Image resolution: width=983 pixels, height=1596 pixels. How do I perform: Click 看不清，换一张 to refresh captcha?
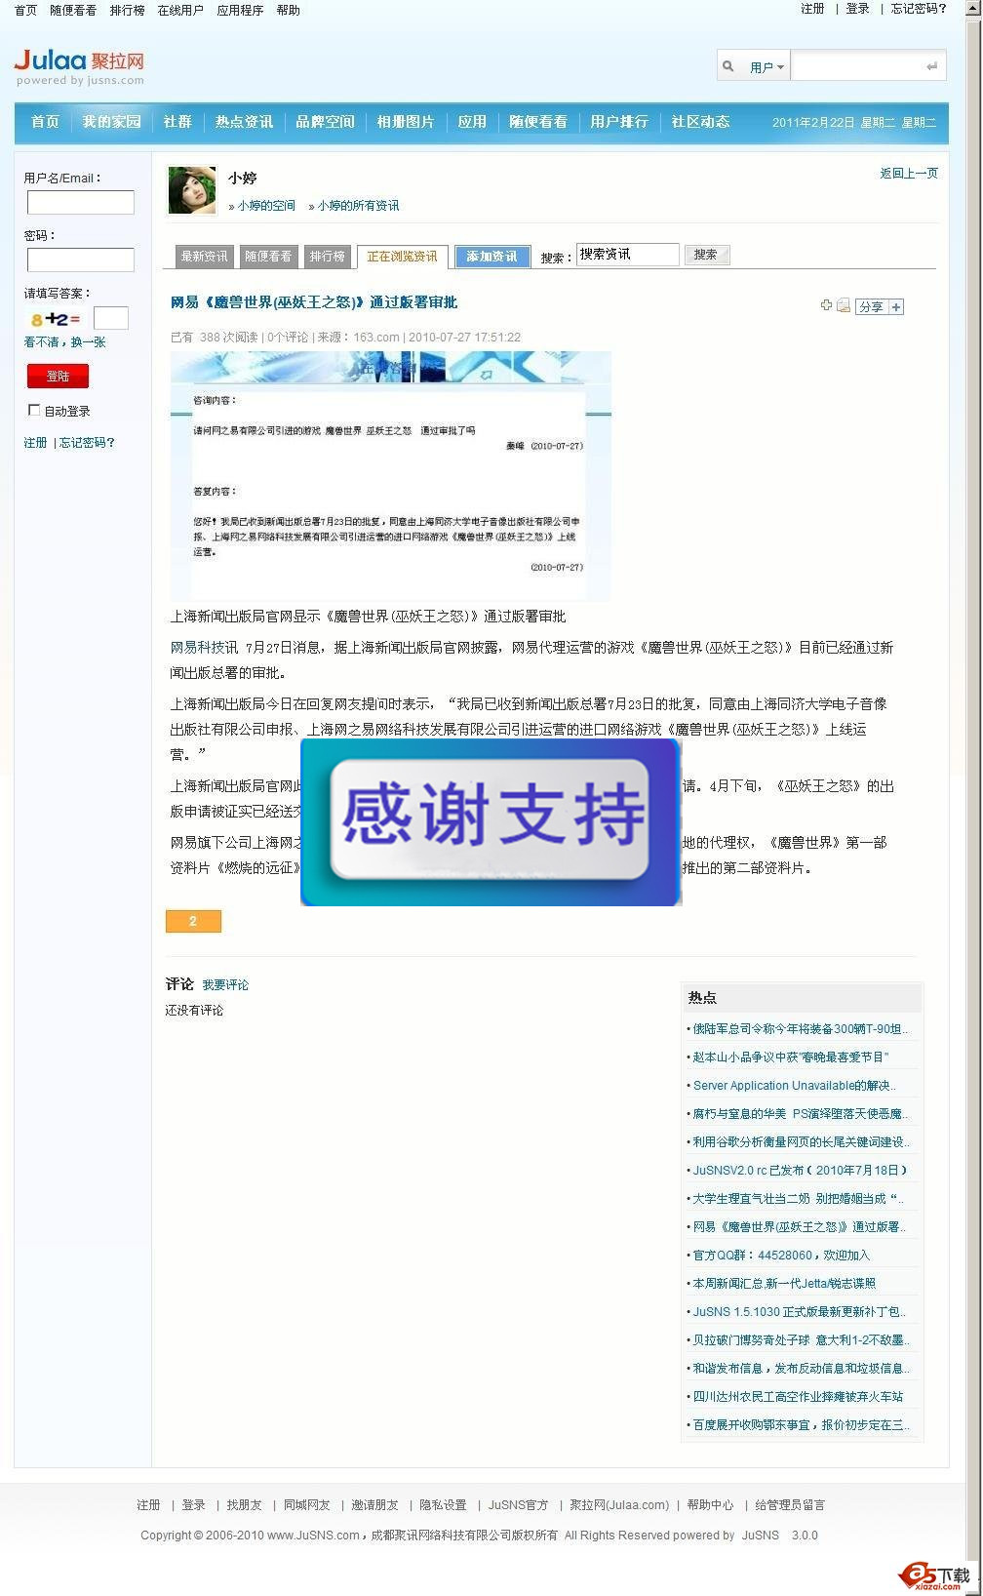65,342
